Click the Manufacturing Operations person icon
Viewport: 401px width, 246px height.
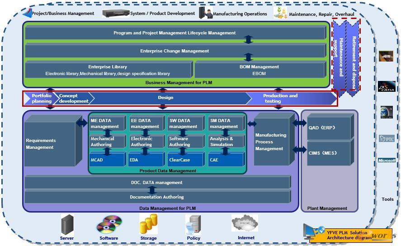pyautogui.click(x=207, y=13)
